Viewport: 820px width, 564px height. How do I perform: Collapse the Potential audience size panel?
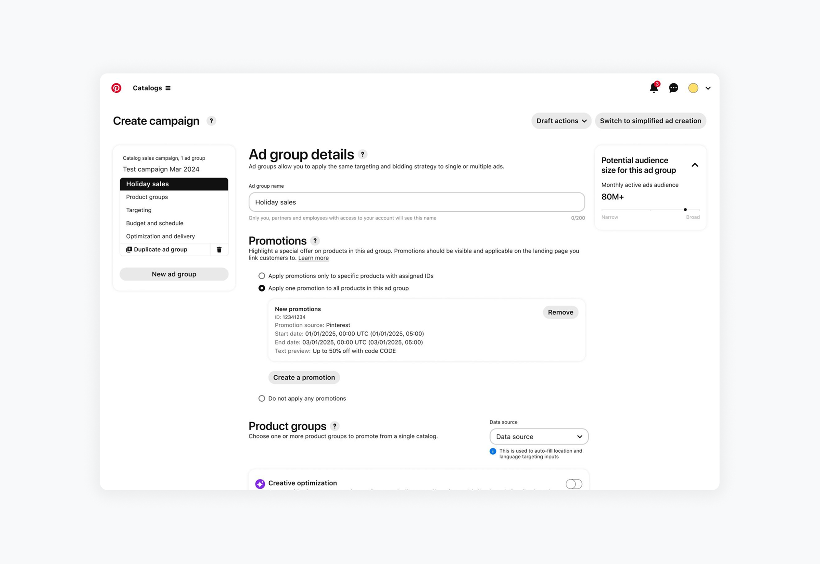point(695,165)
